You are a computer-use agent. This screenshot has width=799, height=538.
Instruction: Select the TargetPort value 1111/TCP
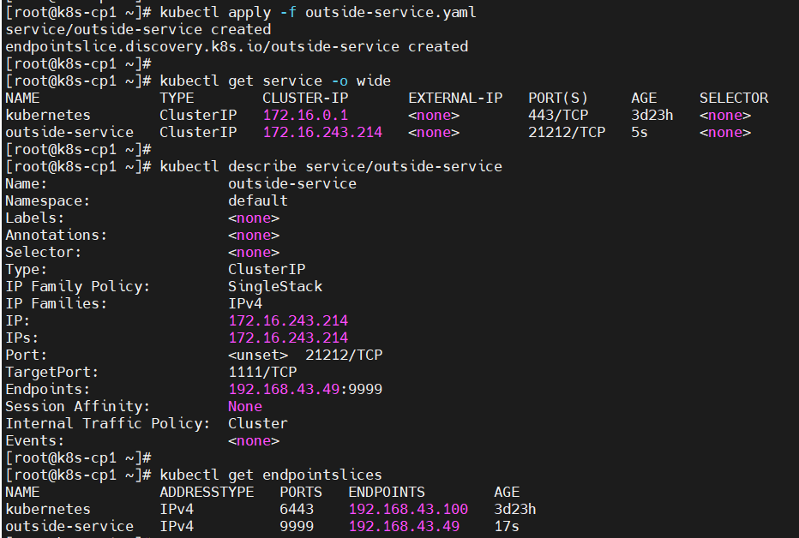pyautogui.click(x=262, y=372)
